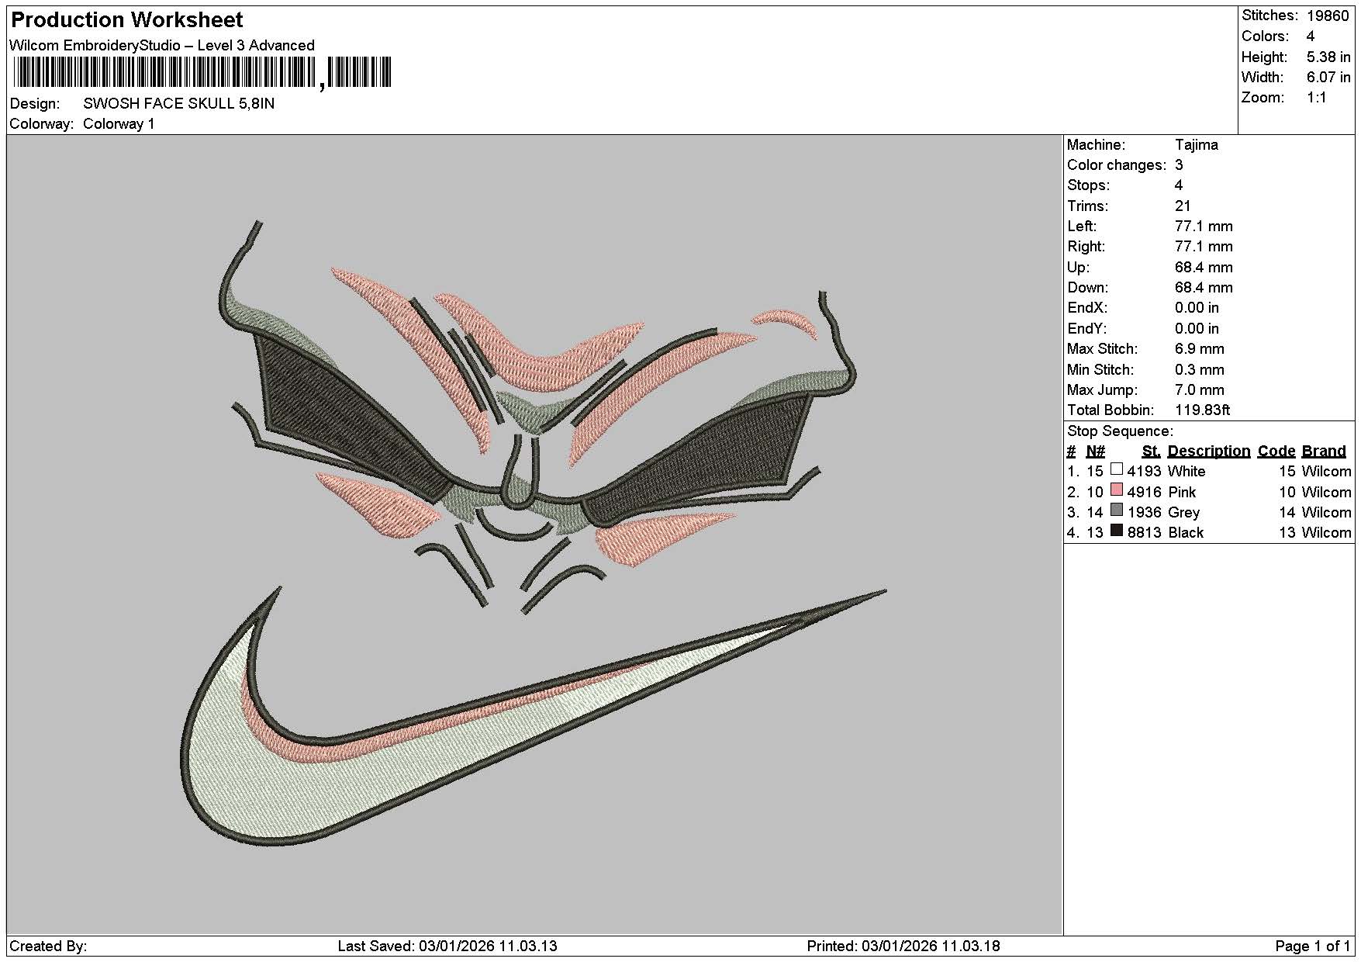Click the Total Bobbin value "119.83ft"

click(1203, 410)
